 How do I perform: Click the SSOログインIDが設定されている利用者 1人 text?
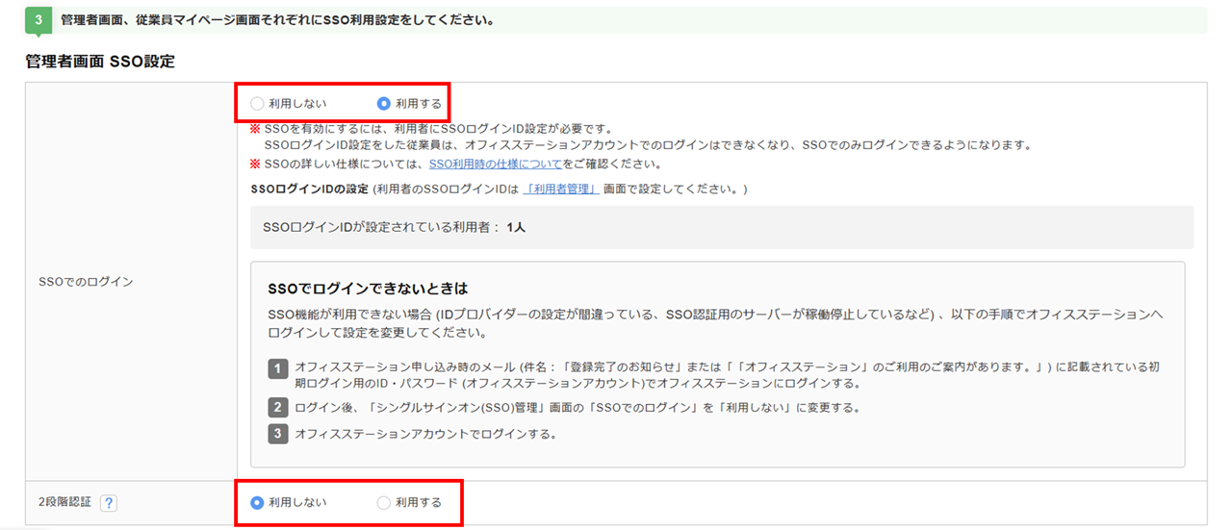394,228
